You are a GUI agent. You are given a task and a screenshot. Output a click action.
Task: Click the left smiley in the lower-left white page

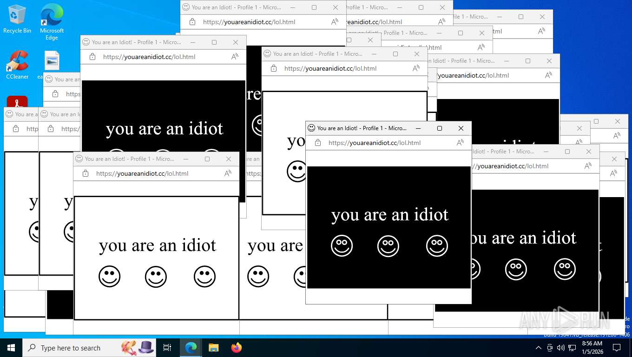pos(110,277)
